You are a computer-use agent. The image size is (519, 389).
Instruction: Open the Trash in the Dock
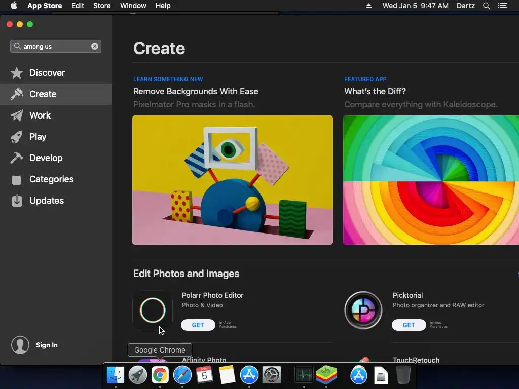(x=403, y=375)
